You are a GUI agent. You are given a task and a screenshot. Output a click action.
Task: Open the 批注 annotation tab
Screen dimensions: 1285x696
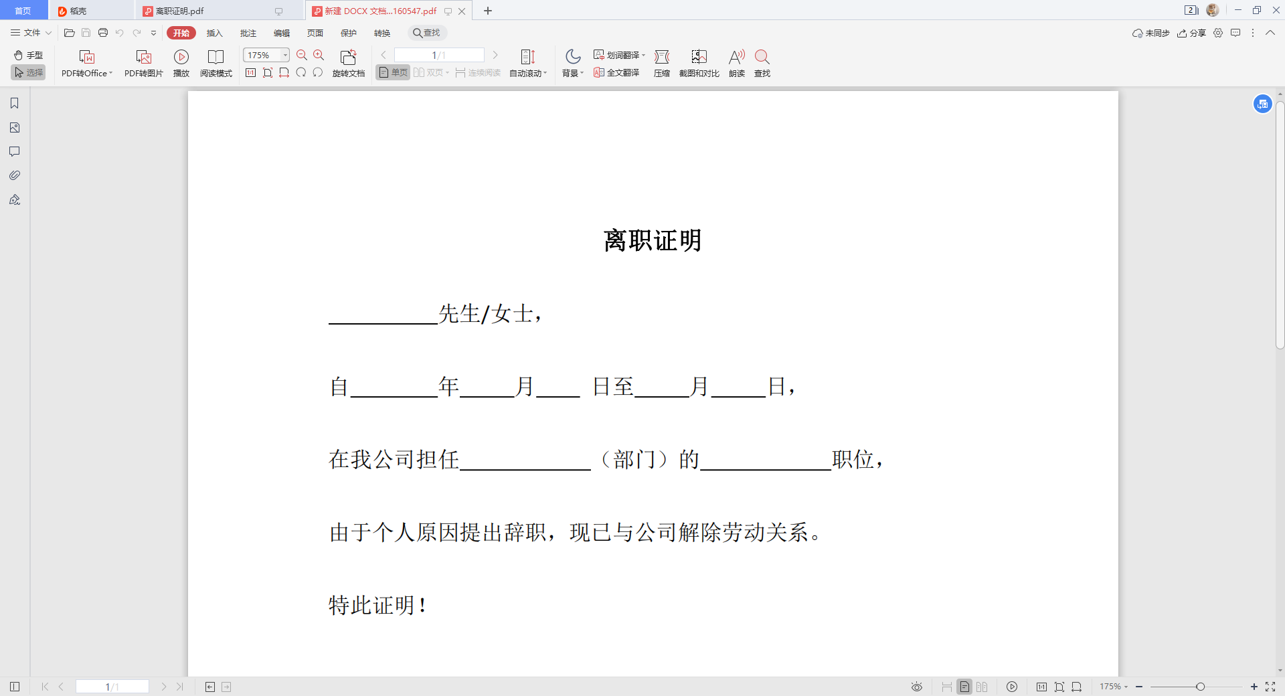pos(248,33)
